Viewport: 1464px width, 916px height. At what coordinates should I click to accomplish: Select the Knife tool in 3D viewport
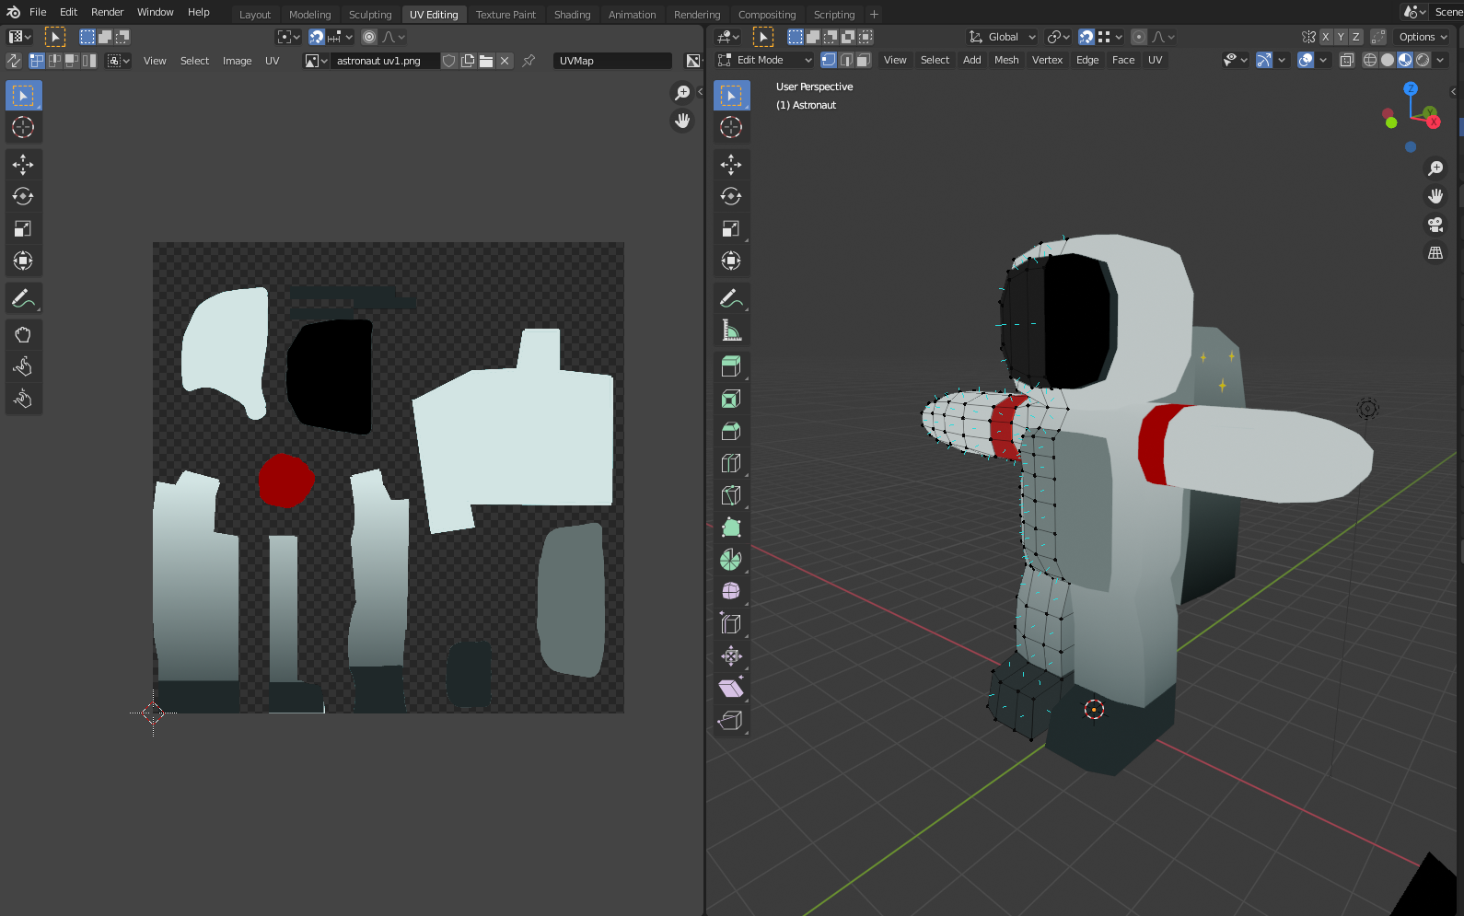point(731,495)
